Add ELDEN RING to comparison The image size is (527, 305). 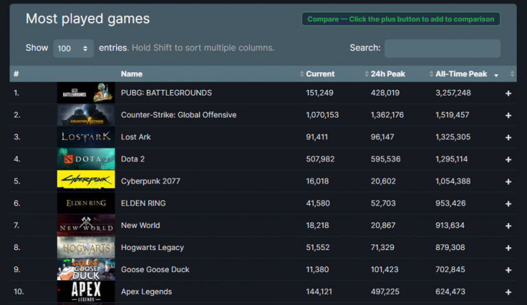(508, 203)
